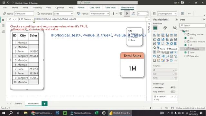Switch to the Optimize ribbon tab

[60, 8]
